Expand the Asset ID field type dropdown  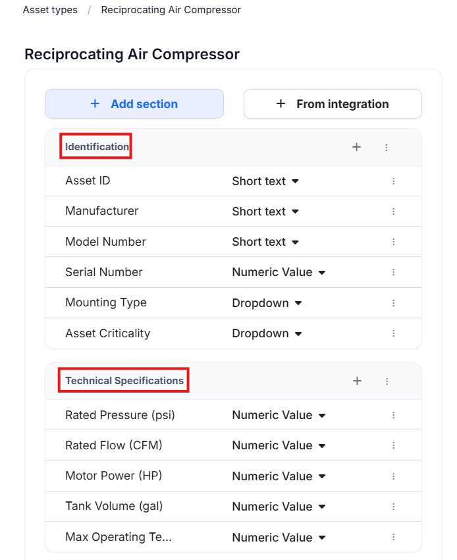[x=265, y=181]
